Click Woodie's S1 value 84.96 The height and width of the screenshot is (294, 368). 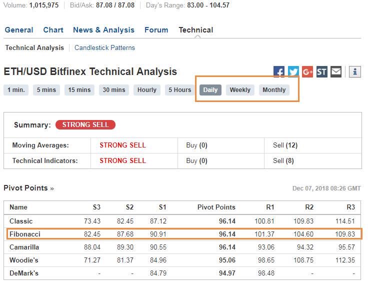click(158, 260)
